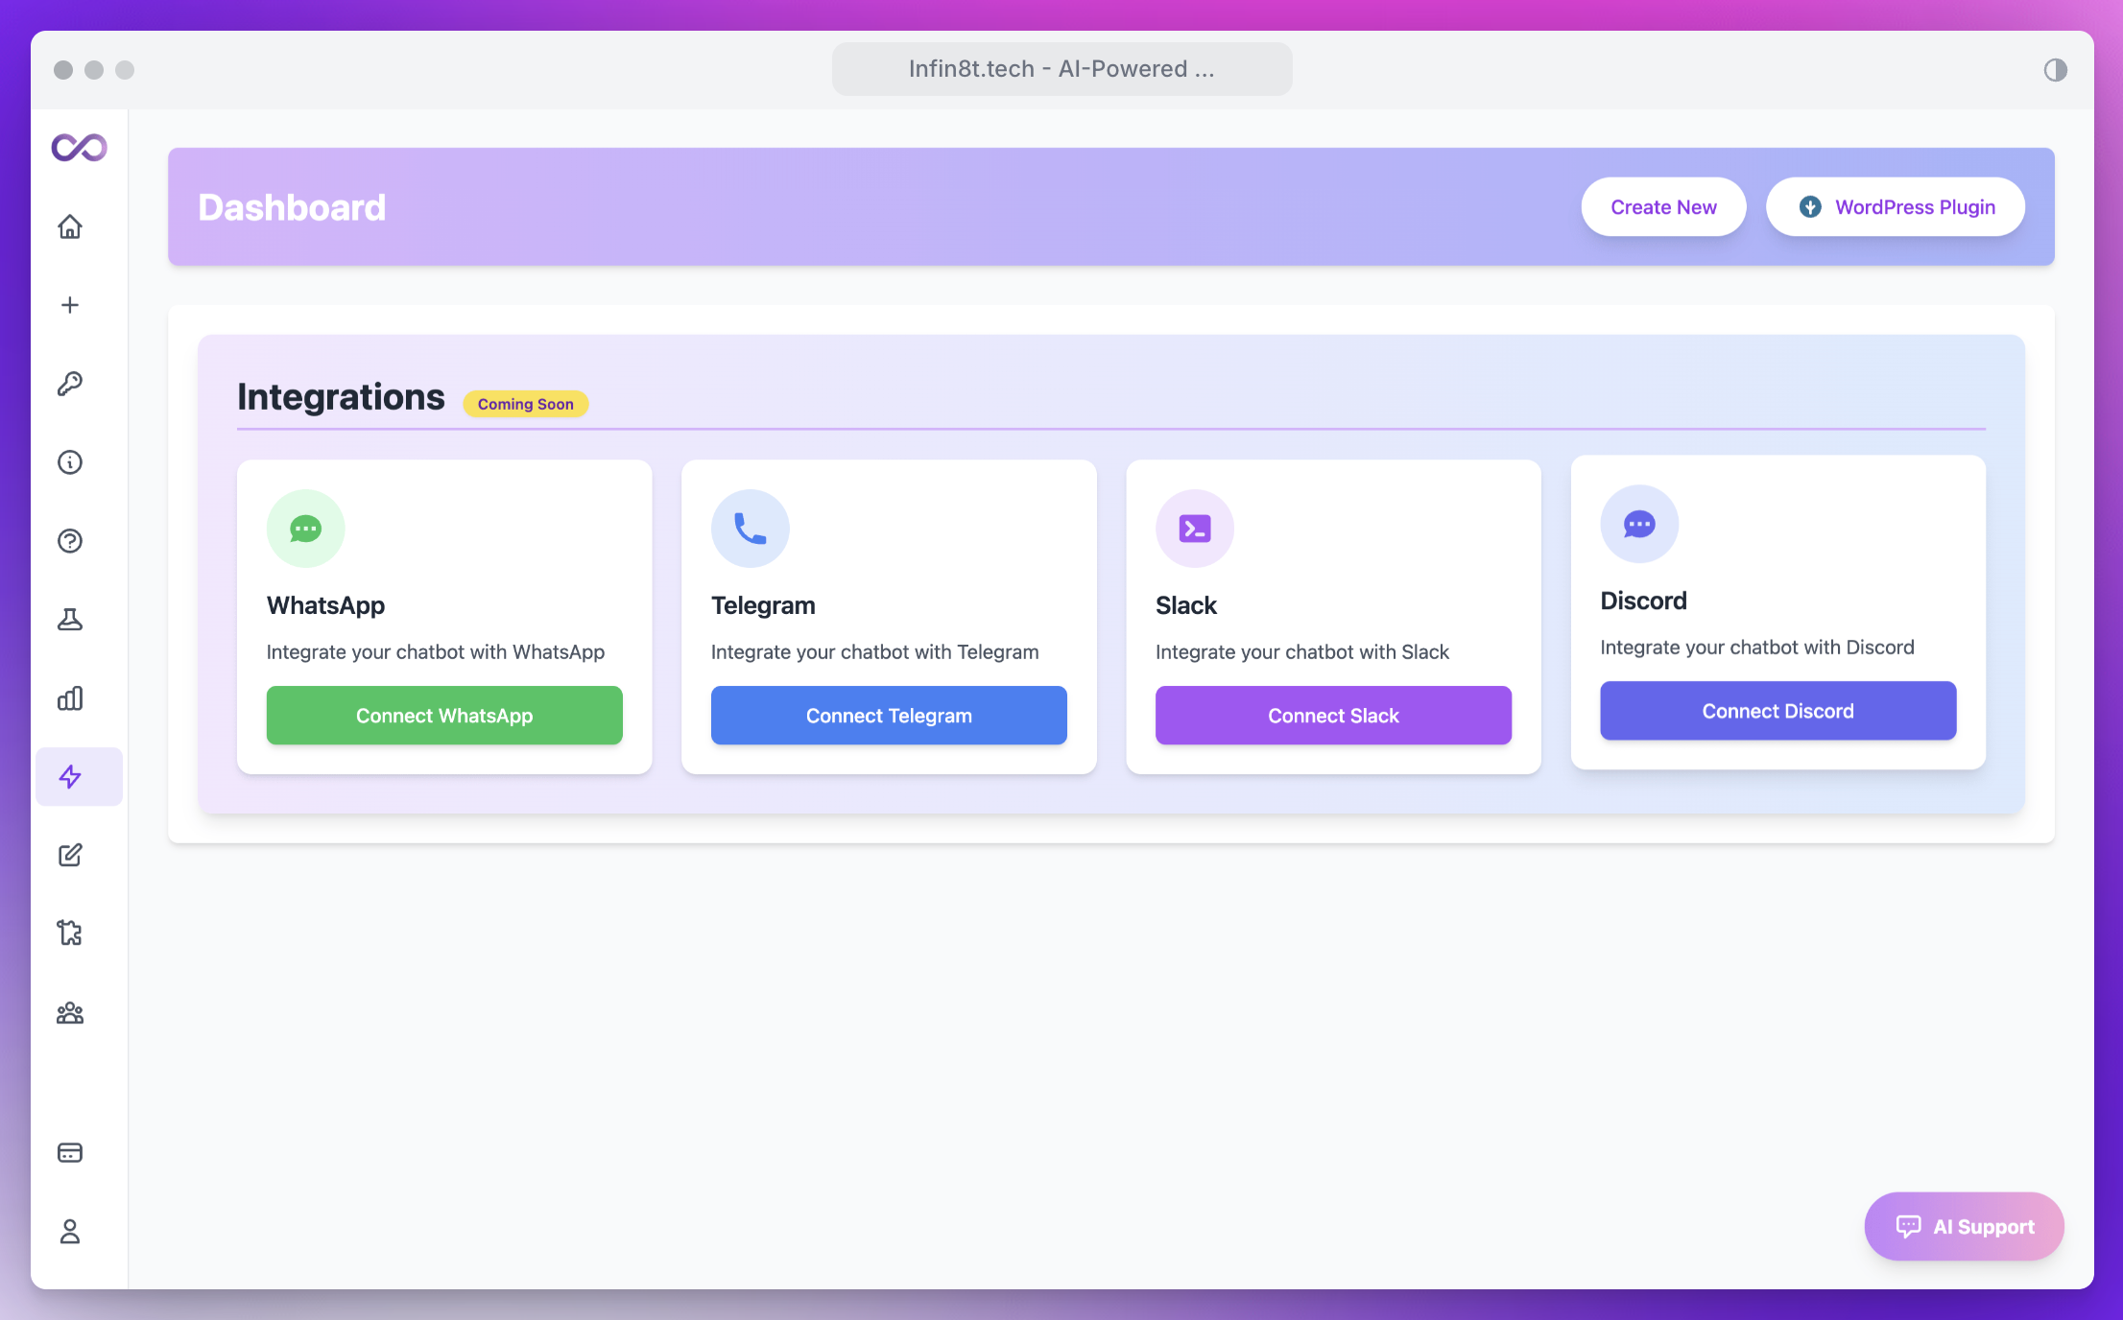Click the Coming Soon badge
This screenshot has height=1320, width=2123.
pos(526,404)
